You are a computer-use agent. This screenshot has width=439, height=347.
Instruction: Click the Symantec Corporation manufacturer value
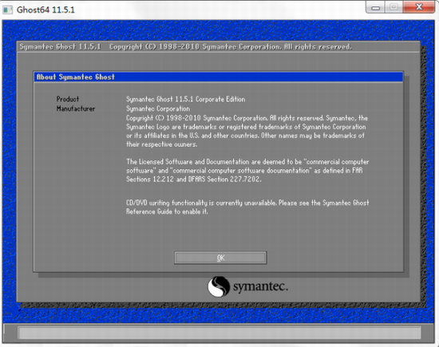pyautogui.click(x=158, y=108)
